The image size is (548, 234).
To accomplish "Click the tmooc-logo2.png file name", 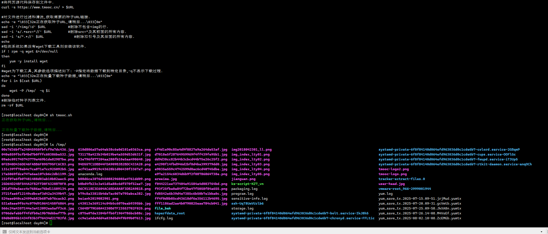I will 394,169.
